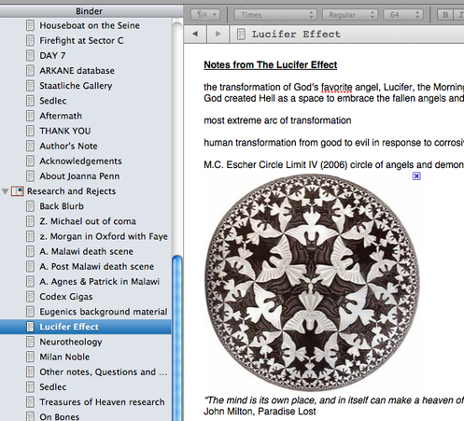This screenshot has height=421, width=464.
Task: Click document icon next to Milan Noble
Action: (x=30, y=357)
